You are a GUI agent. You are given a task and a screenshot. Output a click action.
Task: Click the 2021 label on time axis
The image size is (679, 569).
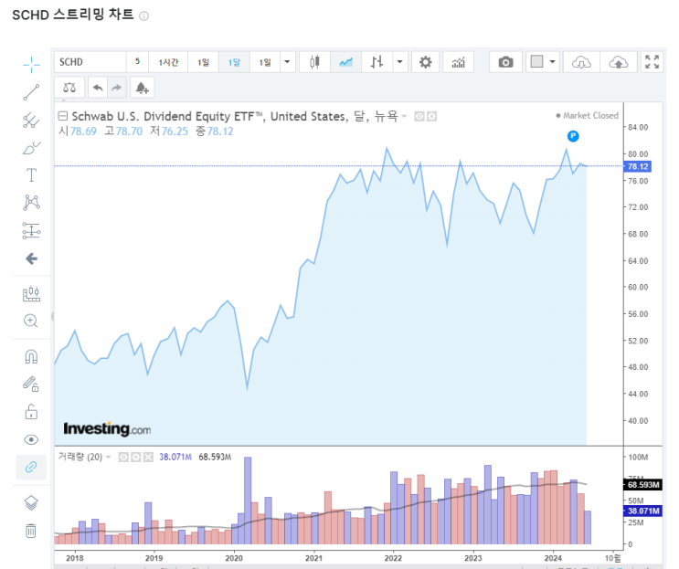[313, 558]
